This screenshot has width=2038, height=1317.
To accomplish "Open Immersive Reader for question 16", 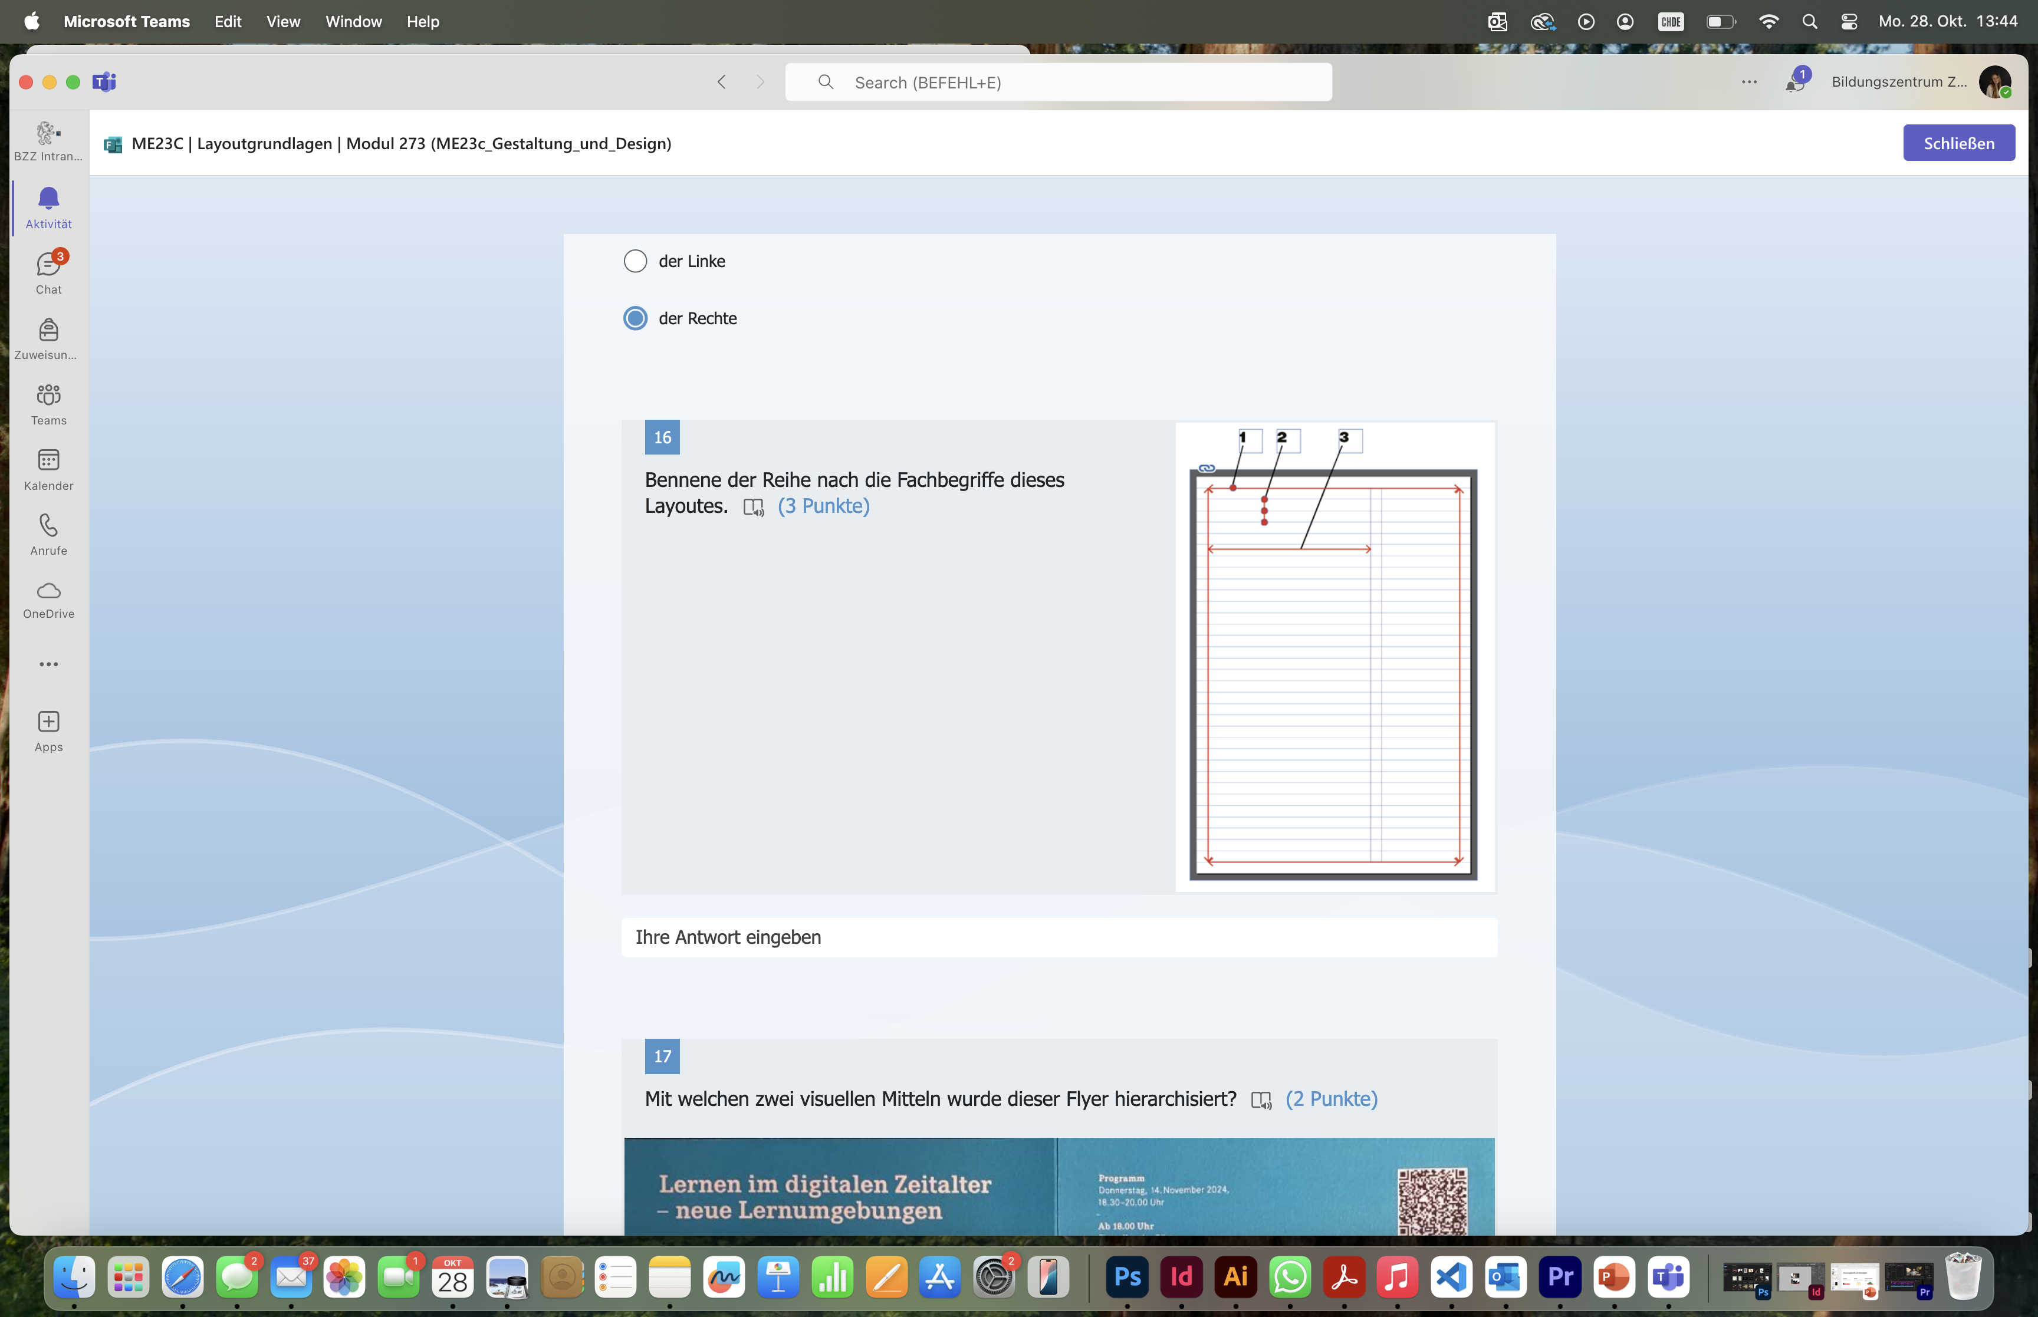I will point(754,507).
